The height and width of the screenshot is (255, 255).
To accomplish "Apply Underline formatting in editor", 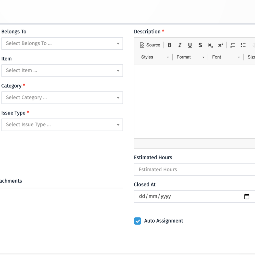I will (190, 45).
